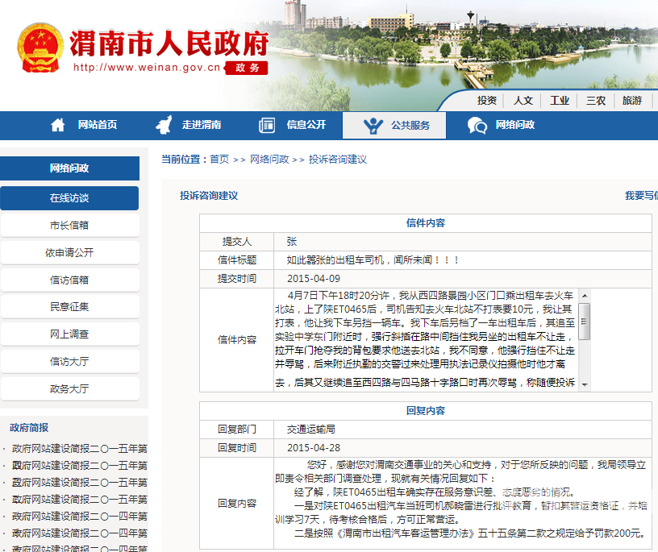Viewport: 658px width, 552px height.
Task: Select 在线访谈 sidebar item
Action: coord(69,198)
